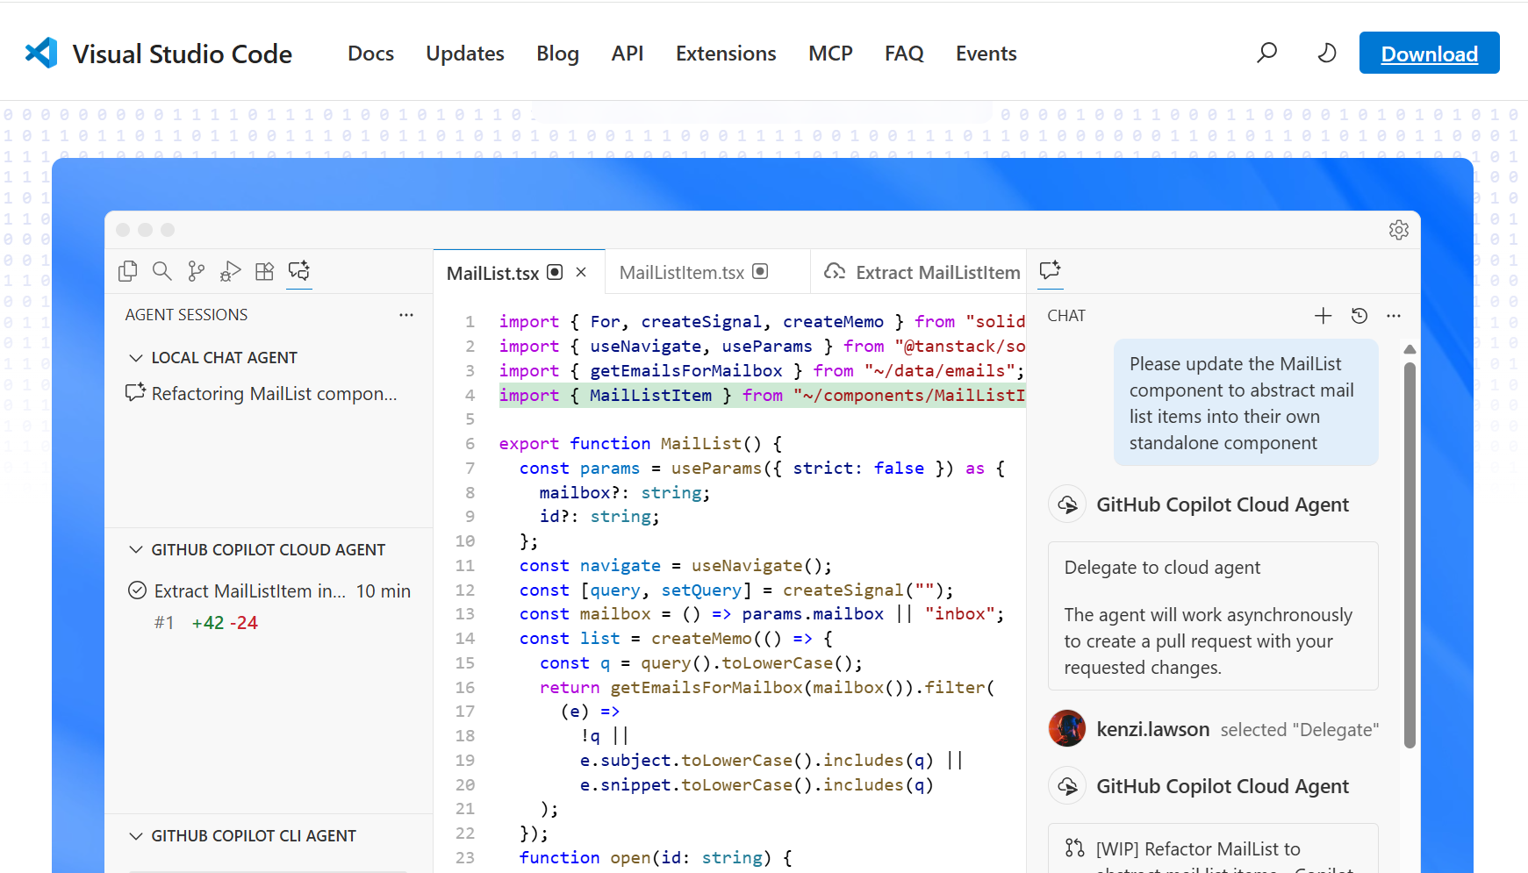Click the "Delegate to cloud agent" card title
Image resolution: width=1528 pixels, height=873 pixels.
coord(1162,568)
